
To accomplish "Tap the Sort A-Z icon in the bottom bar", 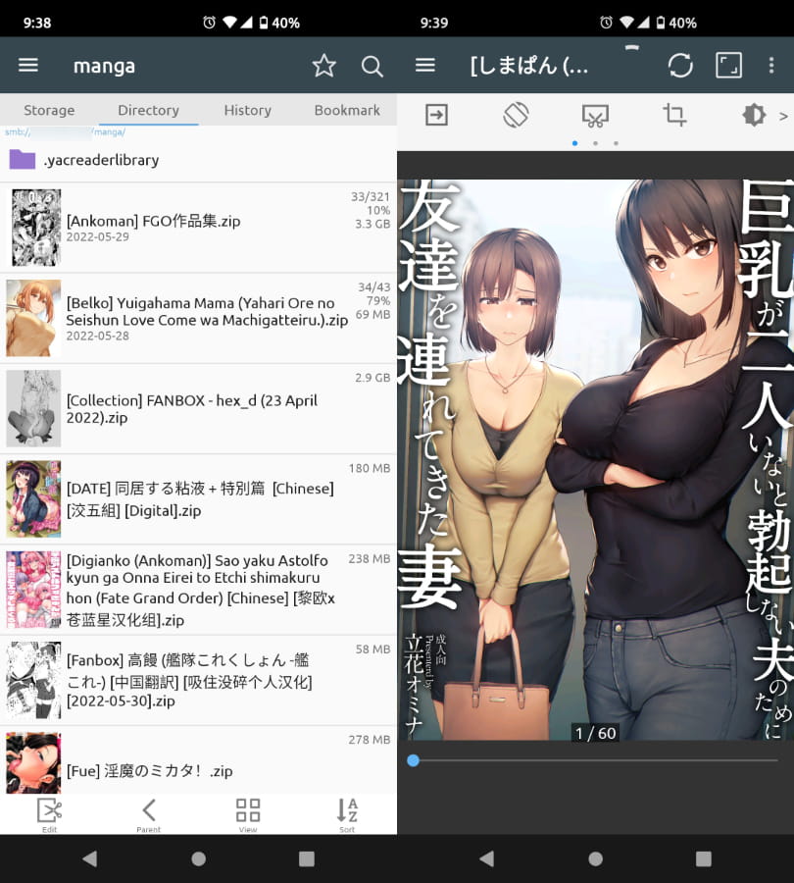I will 347,814.
